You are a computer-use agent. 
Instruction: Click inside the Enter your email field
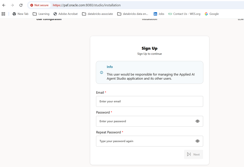[x=149, y=101]
